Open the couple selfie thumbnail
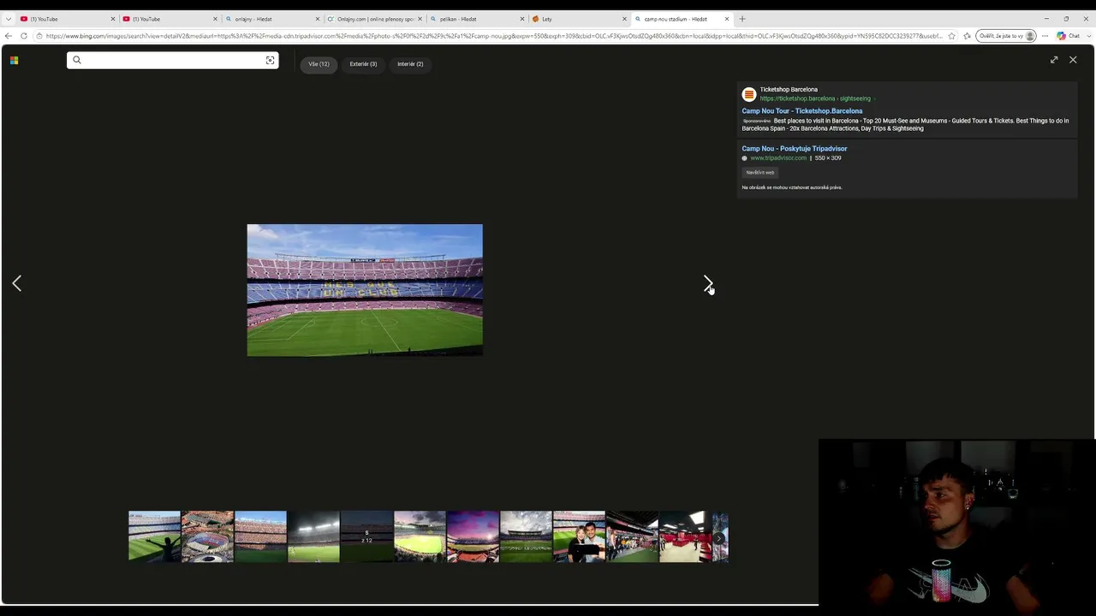1096x616 pixels. click(x=579, y=536)
